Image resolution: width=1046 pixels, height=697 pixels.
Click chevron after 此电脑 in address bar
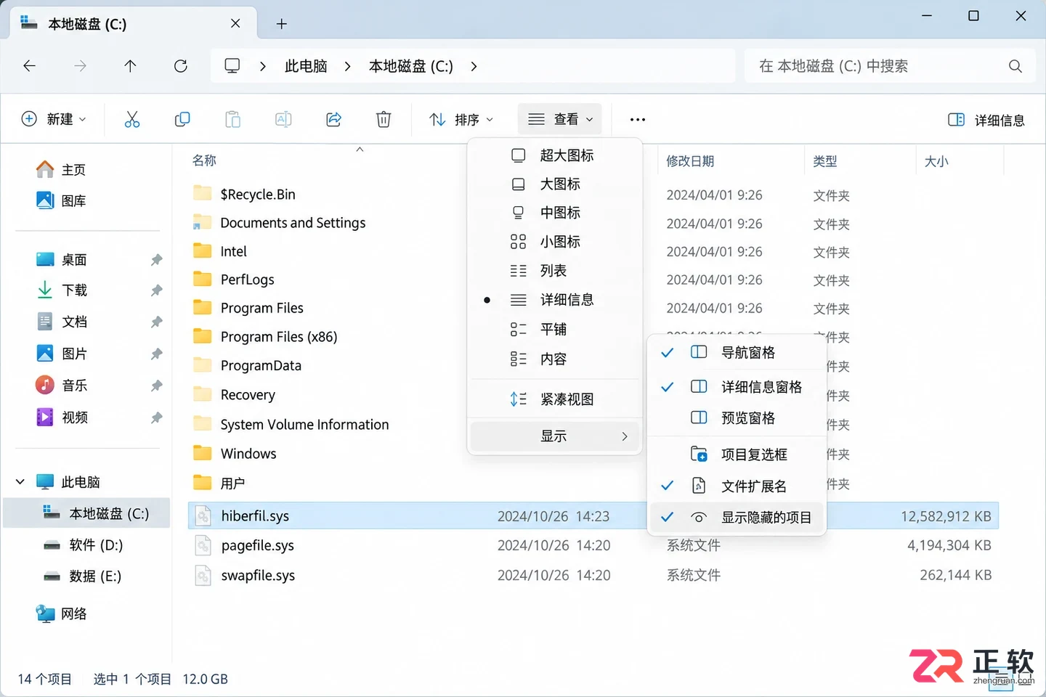tap(347, 66)
